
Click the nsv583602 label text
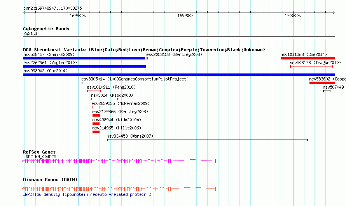pyautogui.click(x=320, y=79)
